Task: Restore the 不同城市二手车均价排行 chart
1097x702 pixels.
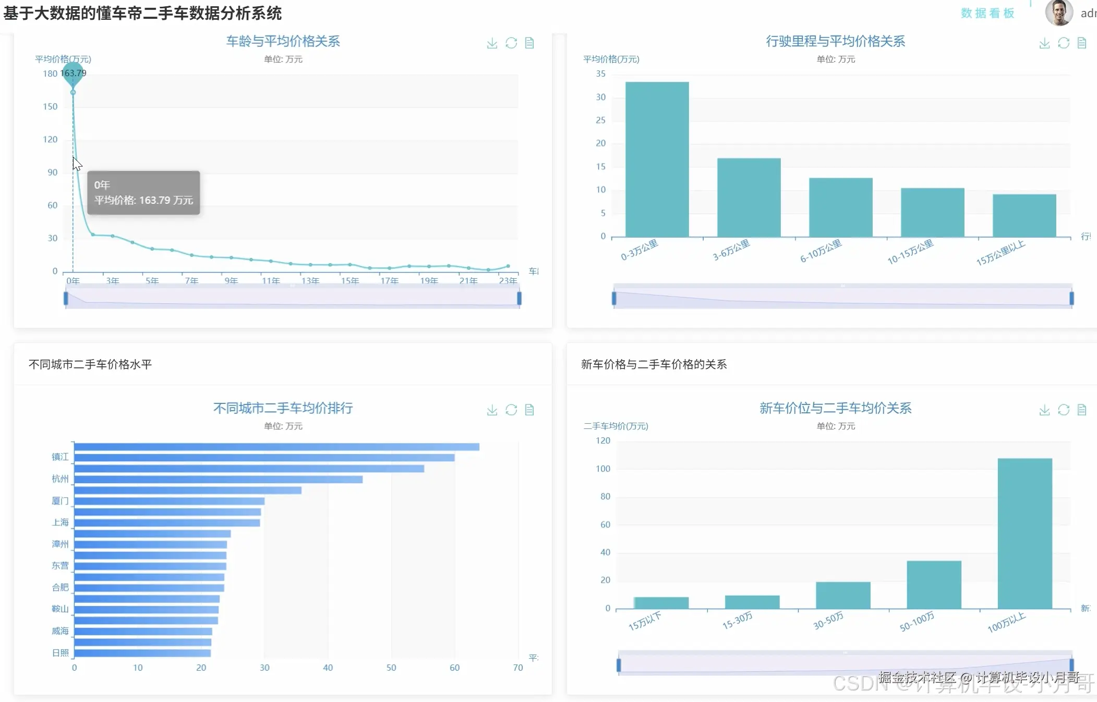Action: point(511,410)
